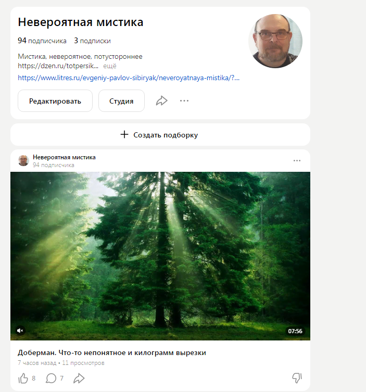Image resolution: width=366 pixels, height=392 pixels.
Task: Click the large profile avatar photo
Action: pos(275,41)
